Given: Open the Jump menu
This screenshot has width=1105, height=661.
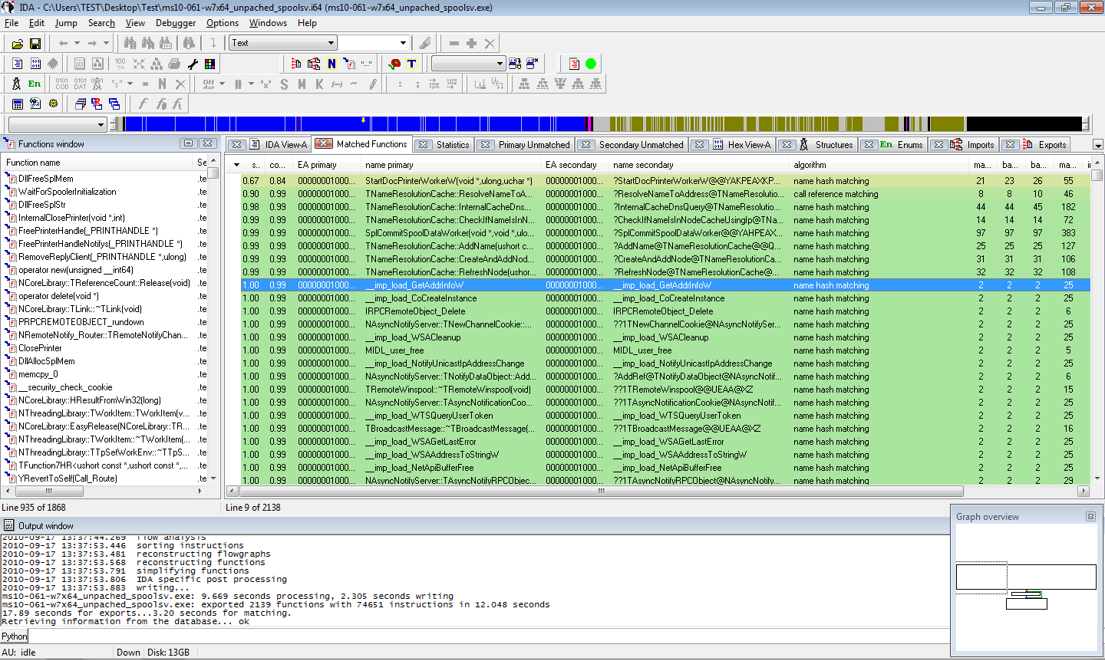Looking at the screenshot, I should coord(66,23).
